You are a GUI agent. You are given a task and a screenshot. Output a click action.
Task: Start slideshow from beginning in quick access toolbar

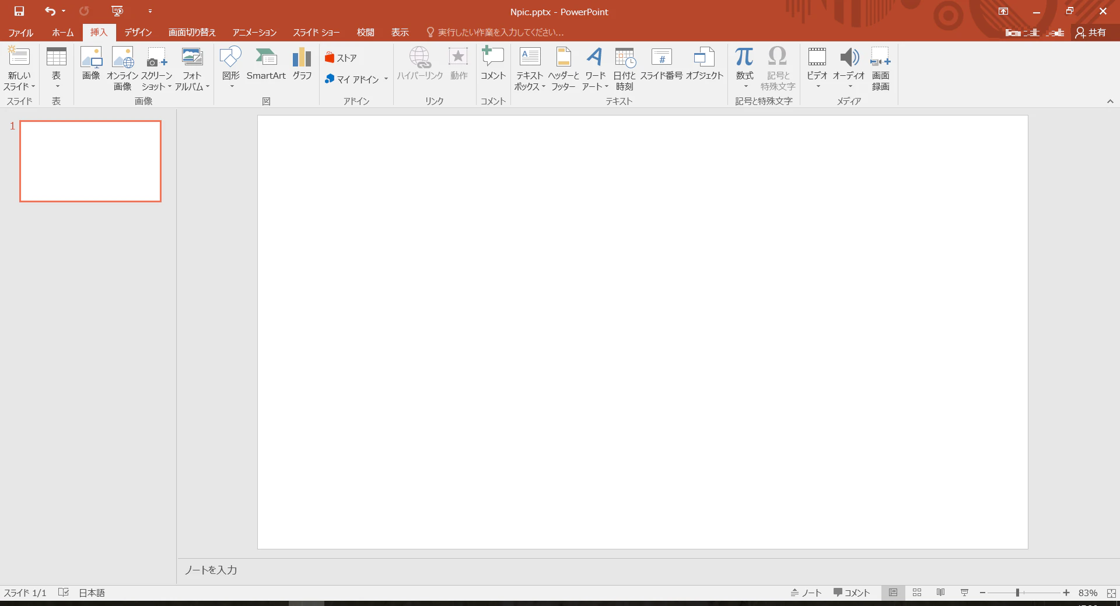tap(117, 11)
